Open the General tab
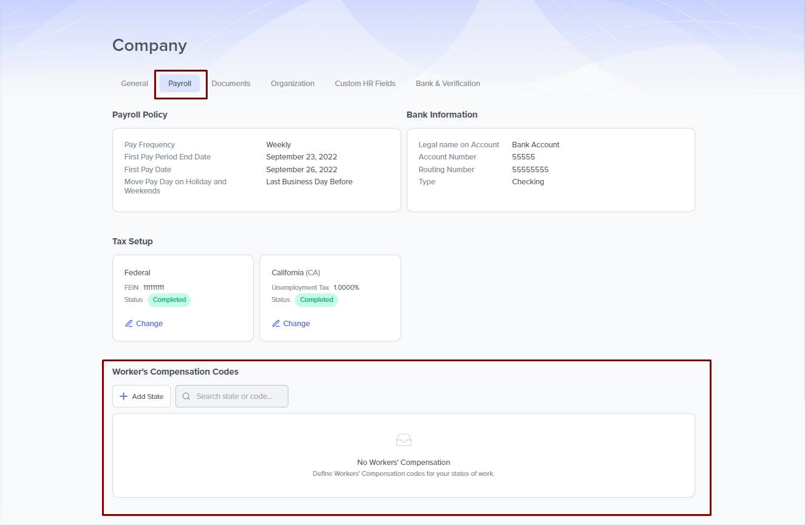The image size is (805, 525). coord(134,84)
